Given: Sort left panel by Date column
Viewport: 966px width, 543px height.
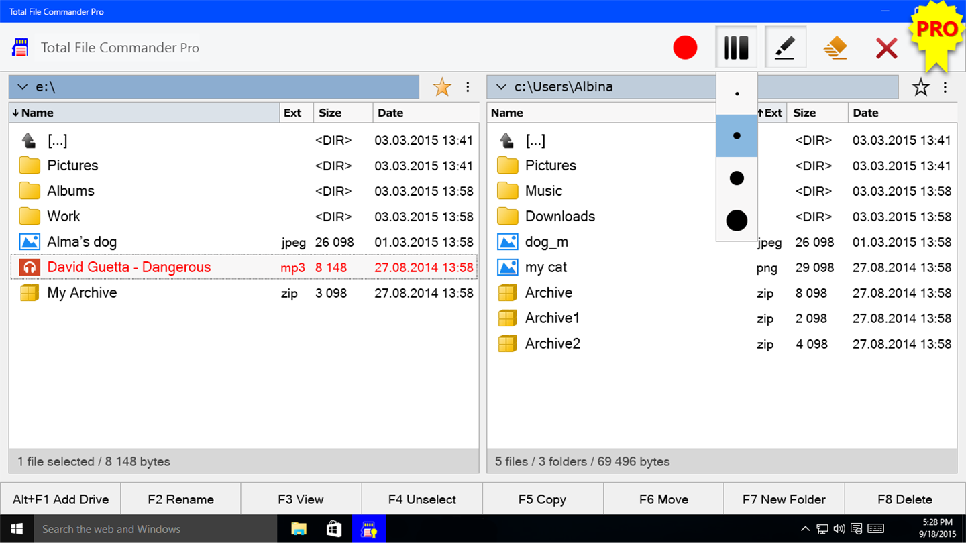Looking at the screenshot, I should point(425,113).
